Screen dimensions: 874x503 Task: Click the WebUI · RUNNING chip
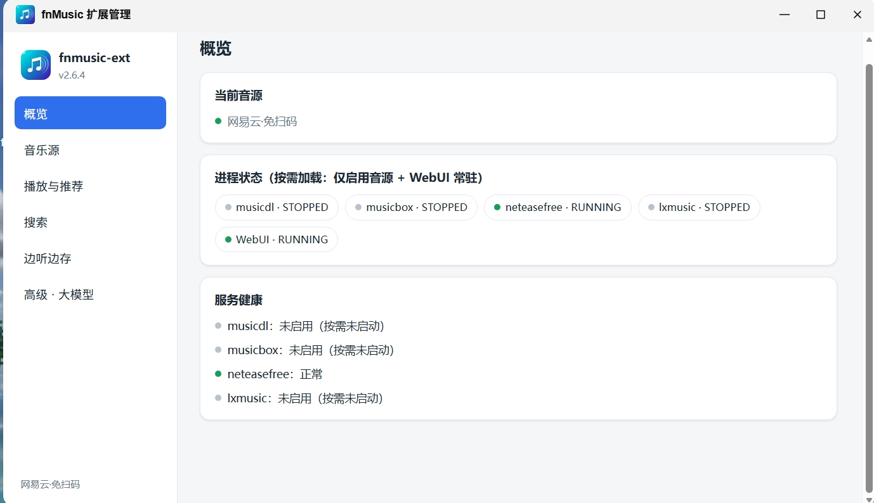click(277, 239)
